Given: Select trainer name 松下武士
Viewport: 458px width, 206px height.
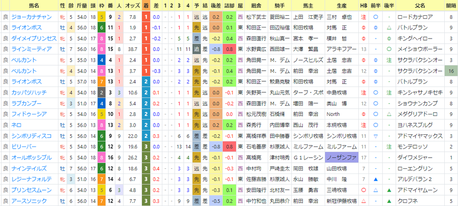Looking at the screenshot, I should click(256, 17).
